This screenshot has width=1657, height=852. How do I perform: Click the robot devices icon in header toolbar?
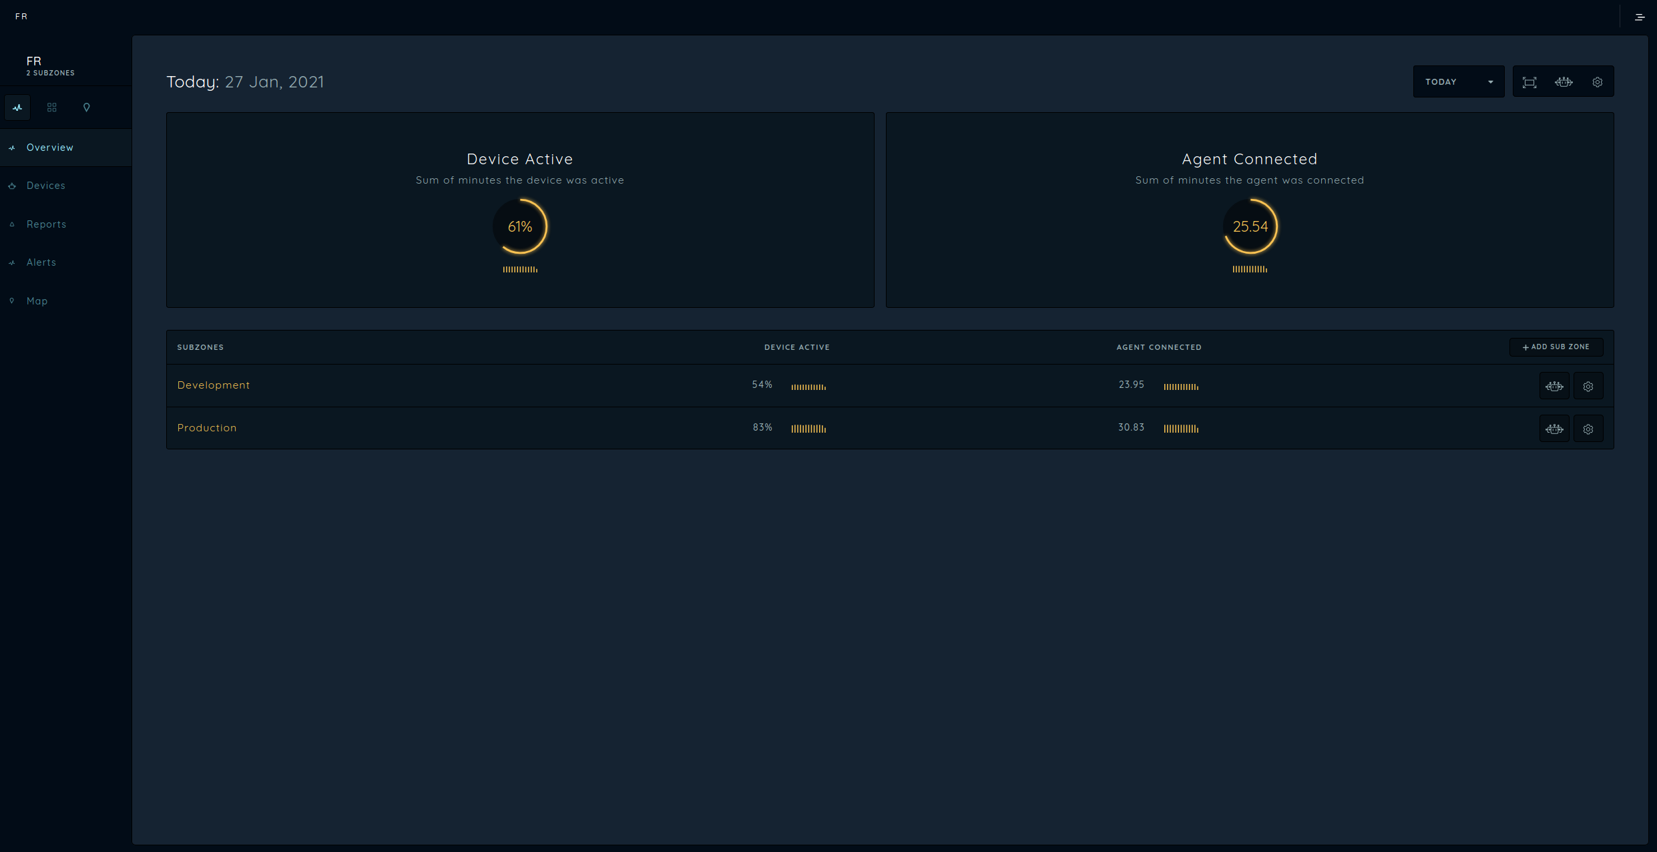[1564, 82]
